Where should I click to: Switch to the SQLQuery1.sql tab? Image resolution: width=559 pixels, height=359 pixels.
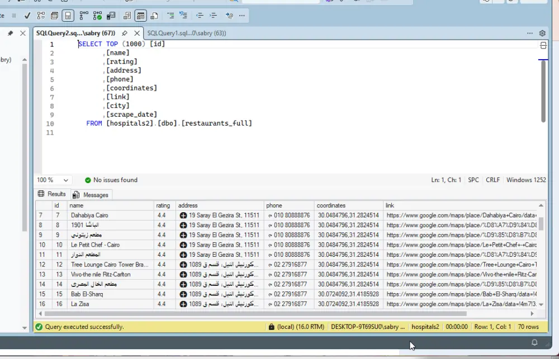(x=187, y=33)
